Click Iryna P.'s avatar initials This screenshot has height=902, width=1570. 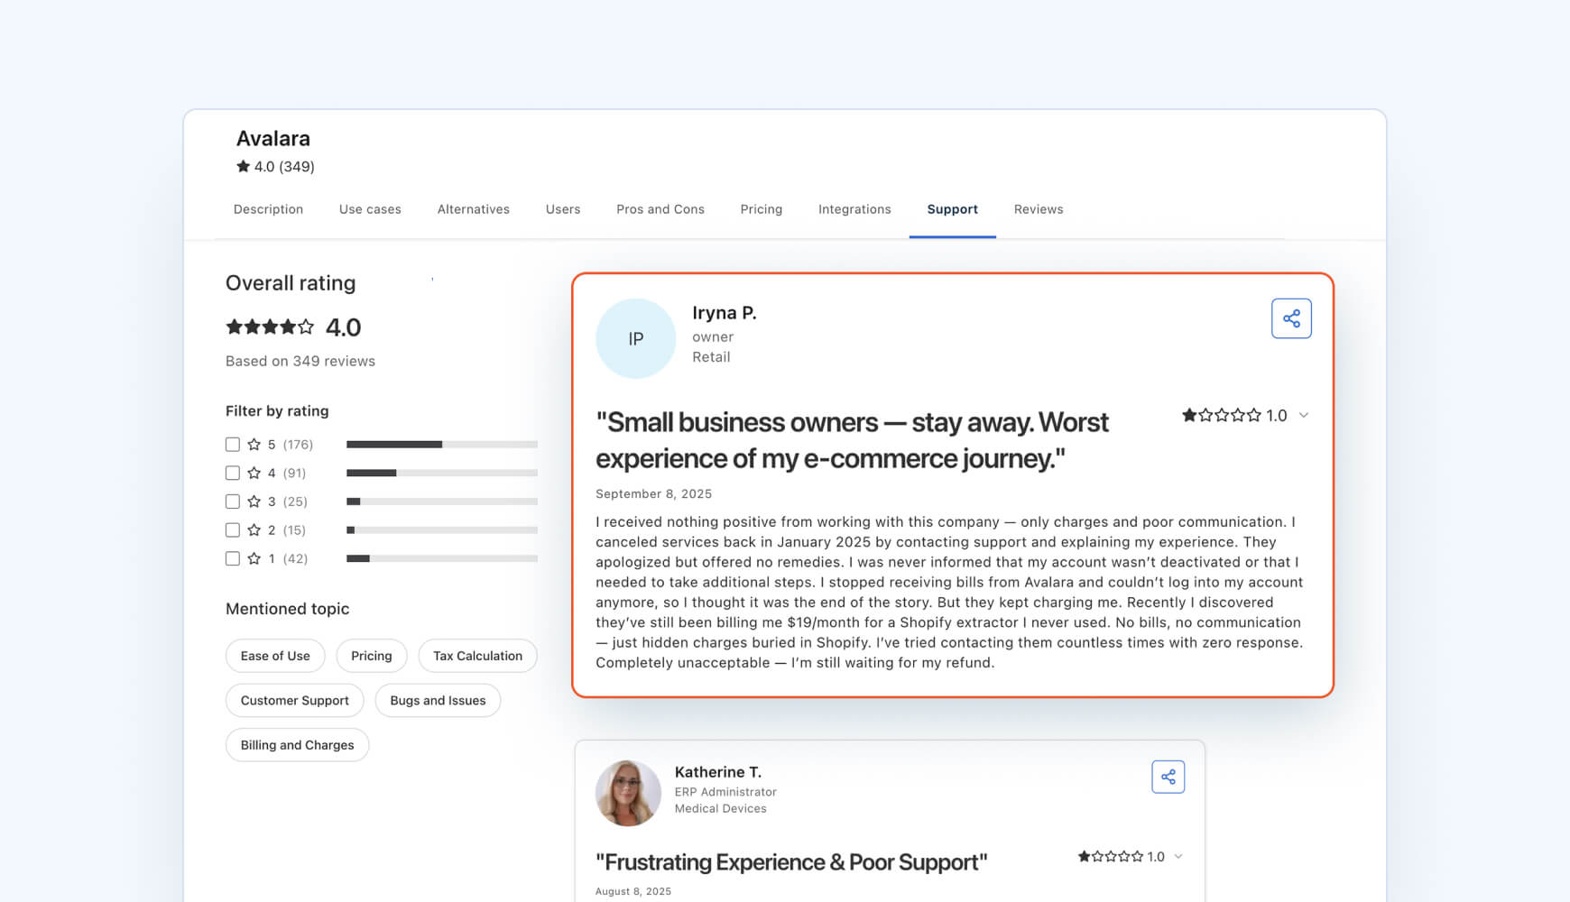[635, 338]
